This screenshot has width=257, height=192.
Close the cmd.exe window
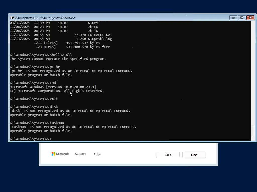250,18
